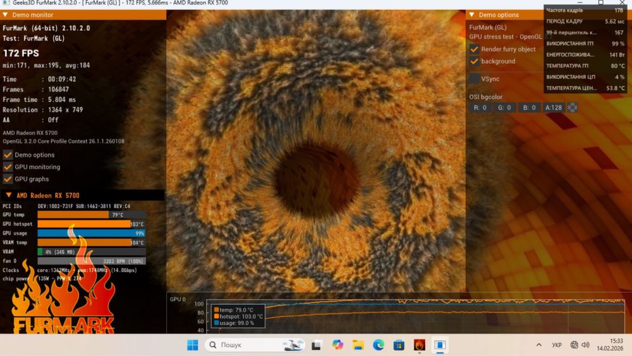Click the PCI IDs DEV:1002-731F row
The image size is (632, 356).
(66, 206)
